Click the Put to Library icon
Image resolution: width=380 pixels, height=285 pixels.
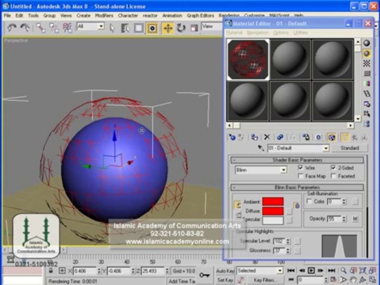point(306,137)
